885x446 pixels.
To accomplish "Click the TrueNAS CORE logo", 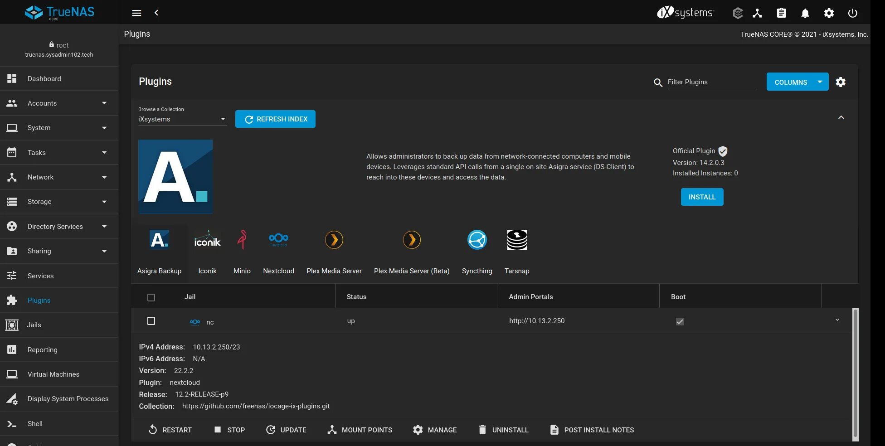I will tap(59, 12).
